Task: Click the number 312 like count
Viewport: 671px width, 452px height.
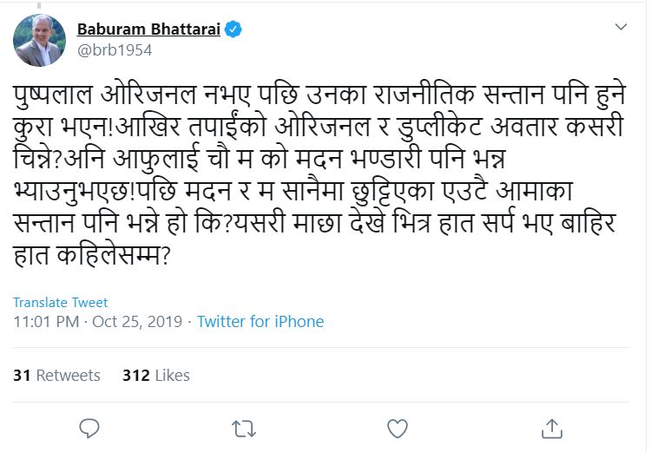Action: [136, 376]
